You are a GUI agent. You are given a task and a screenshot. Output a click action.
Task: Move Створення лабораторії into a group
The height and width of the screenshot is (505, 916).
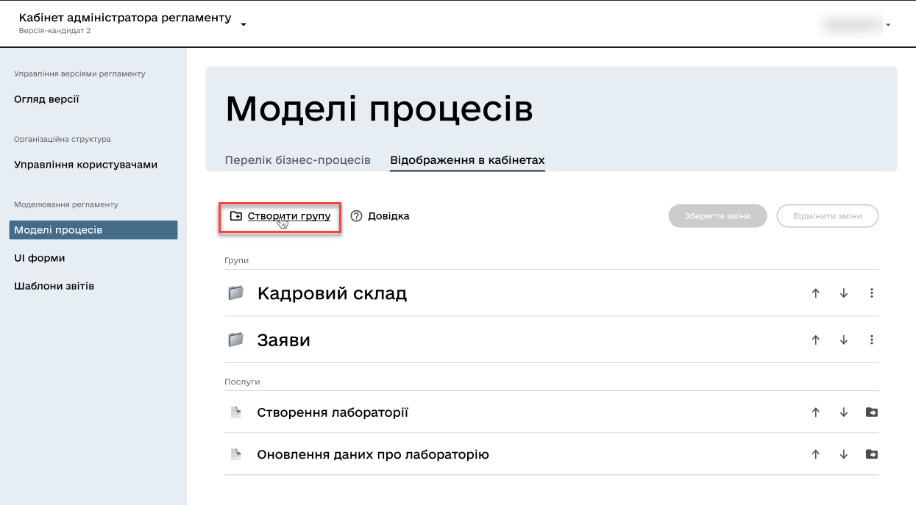pyautogui.click(x=872, y=412)
